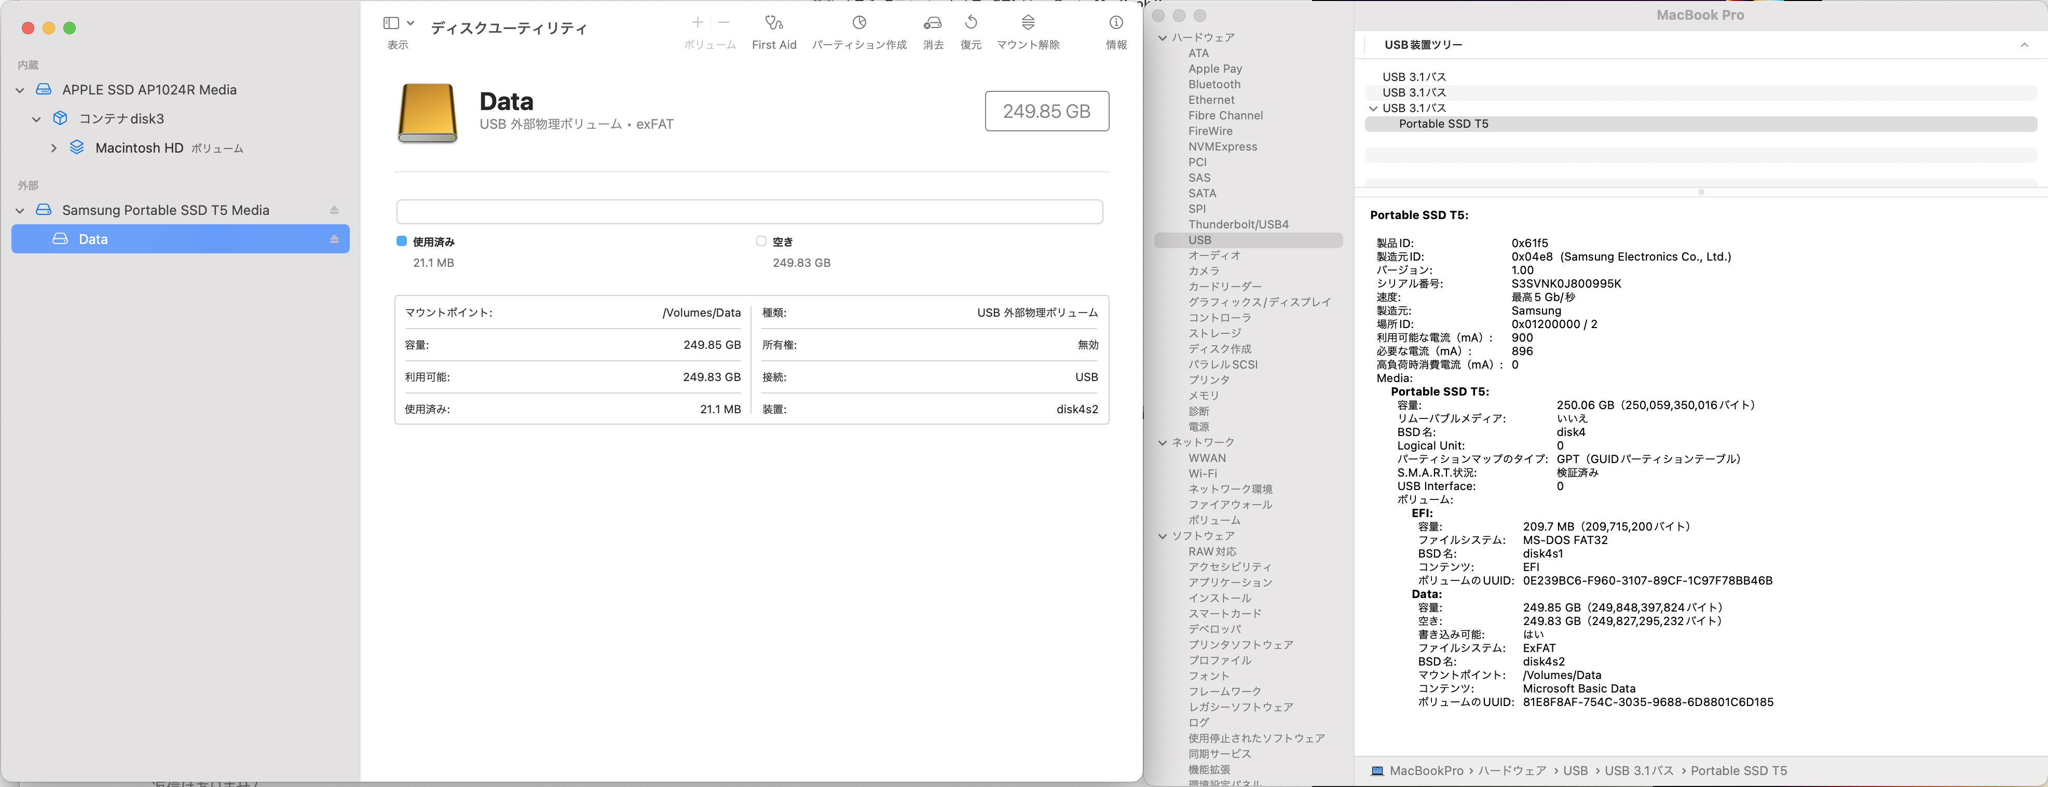This screenshot has width=2048, height=787.
Task: Select Thunderbolt/USB4 in hardware list
Action: (1238, 224)
